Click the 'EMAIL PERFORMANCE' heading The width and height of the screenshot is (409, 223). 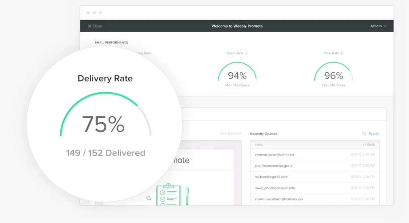(111, 42)
